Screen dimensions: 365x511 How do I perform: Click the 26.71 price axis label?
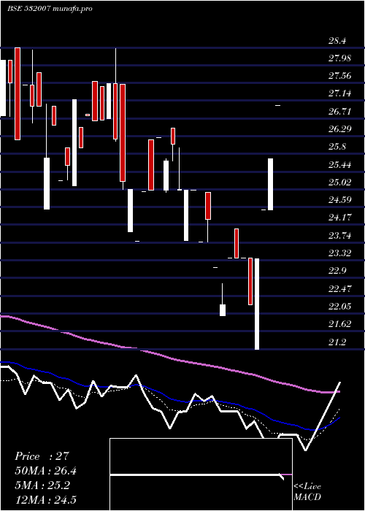tap(339, 112)
